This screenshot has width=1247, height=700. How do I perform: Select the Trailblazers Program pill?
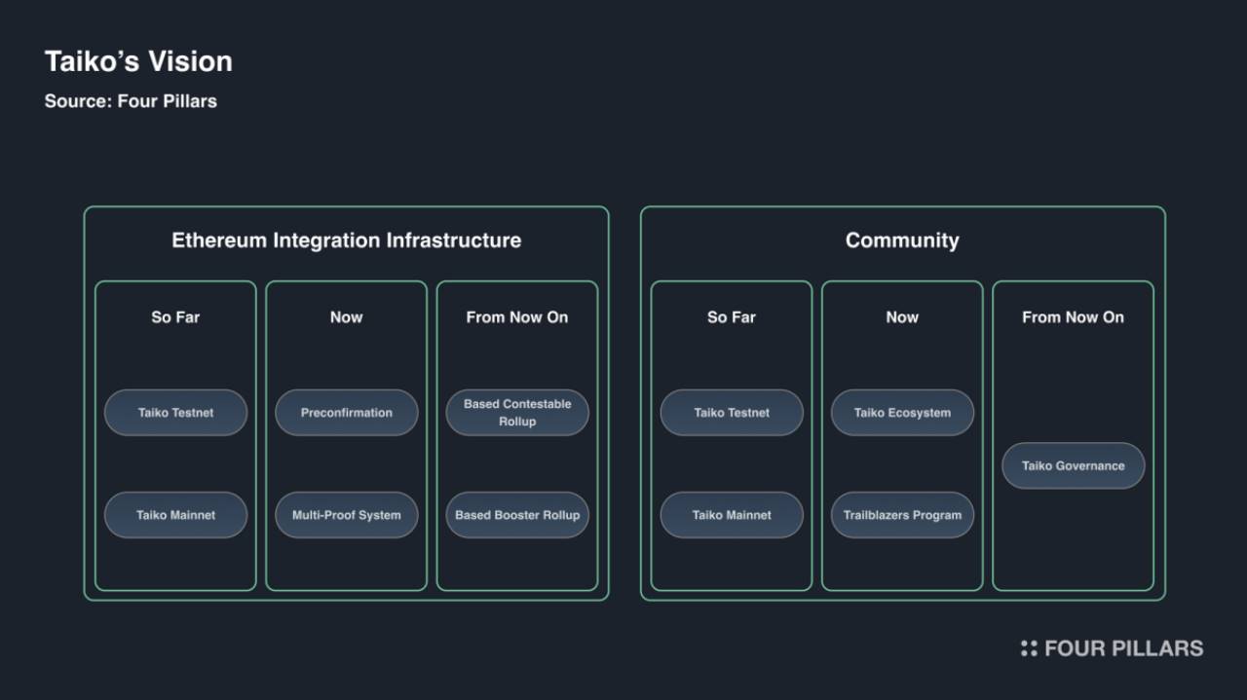(901, 515)
